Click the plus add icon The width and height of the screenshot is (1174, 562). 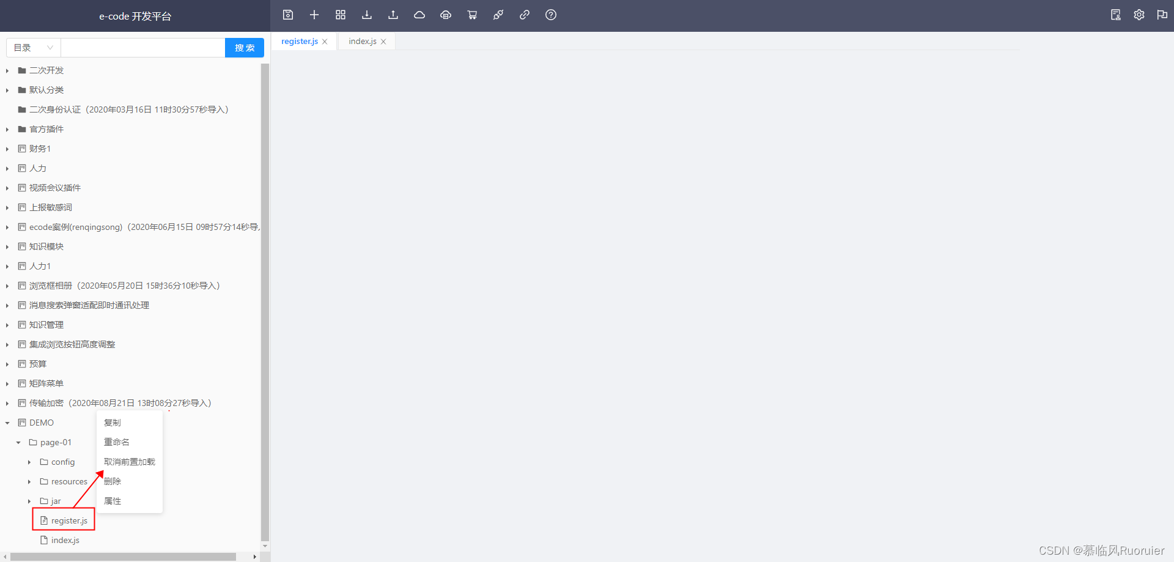click(x=314, y=15)
